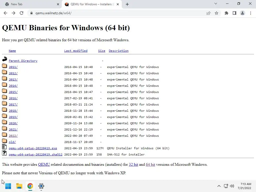This screenshot has height=192, width=256.
Task: Close the New Tab tab
Action: (x=58, y=4)
